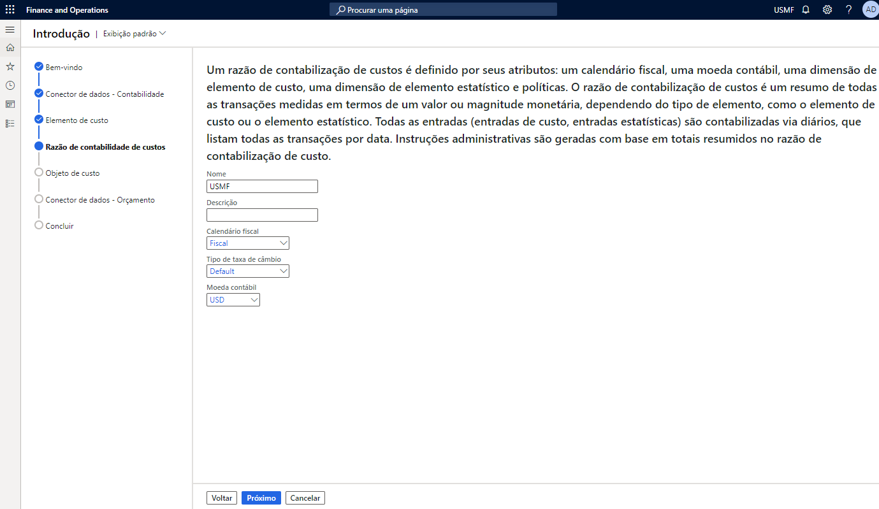Click Finance and Operations title link
Image resolution: width=879 pixels, height=509 pixels.
pyautogui.click(x=67, y=10)
